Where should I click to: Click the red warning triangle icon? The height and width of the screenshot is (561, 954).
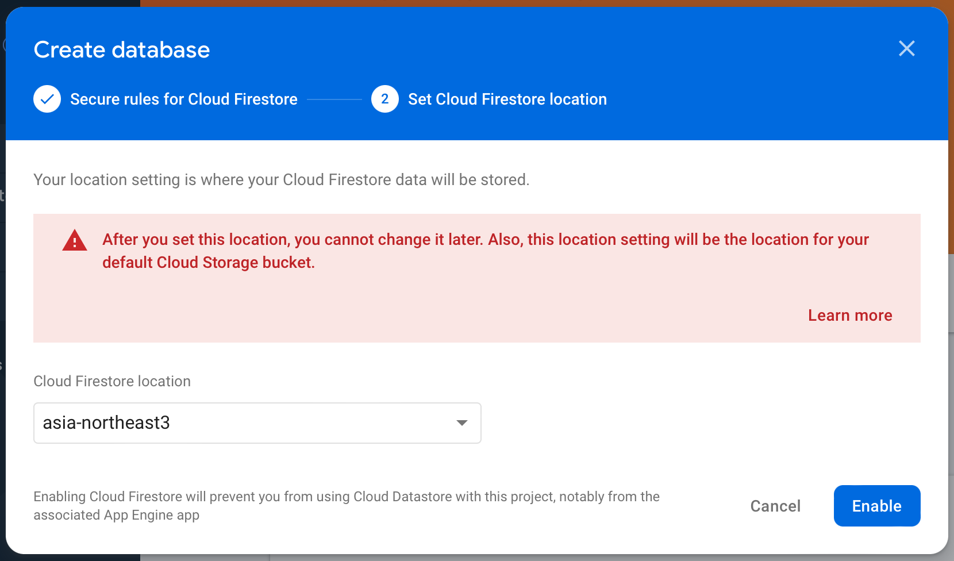75,240
